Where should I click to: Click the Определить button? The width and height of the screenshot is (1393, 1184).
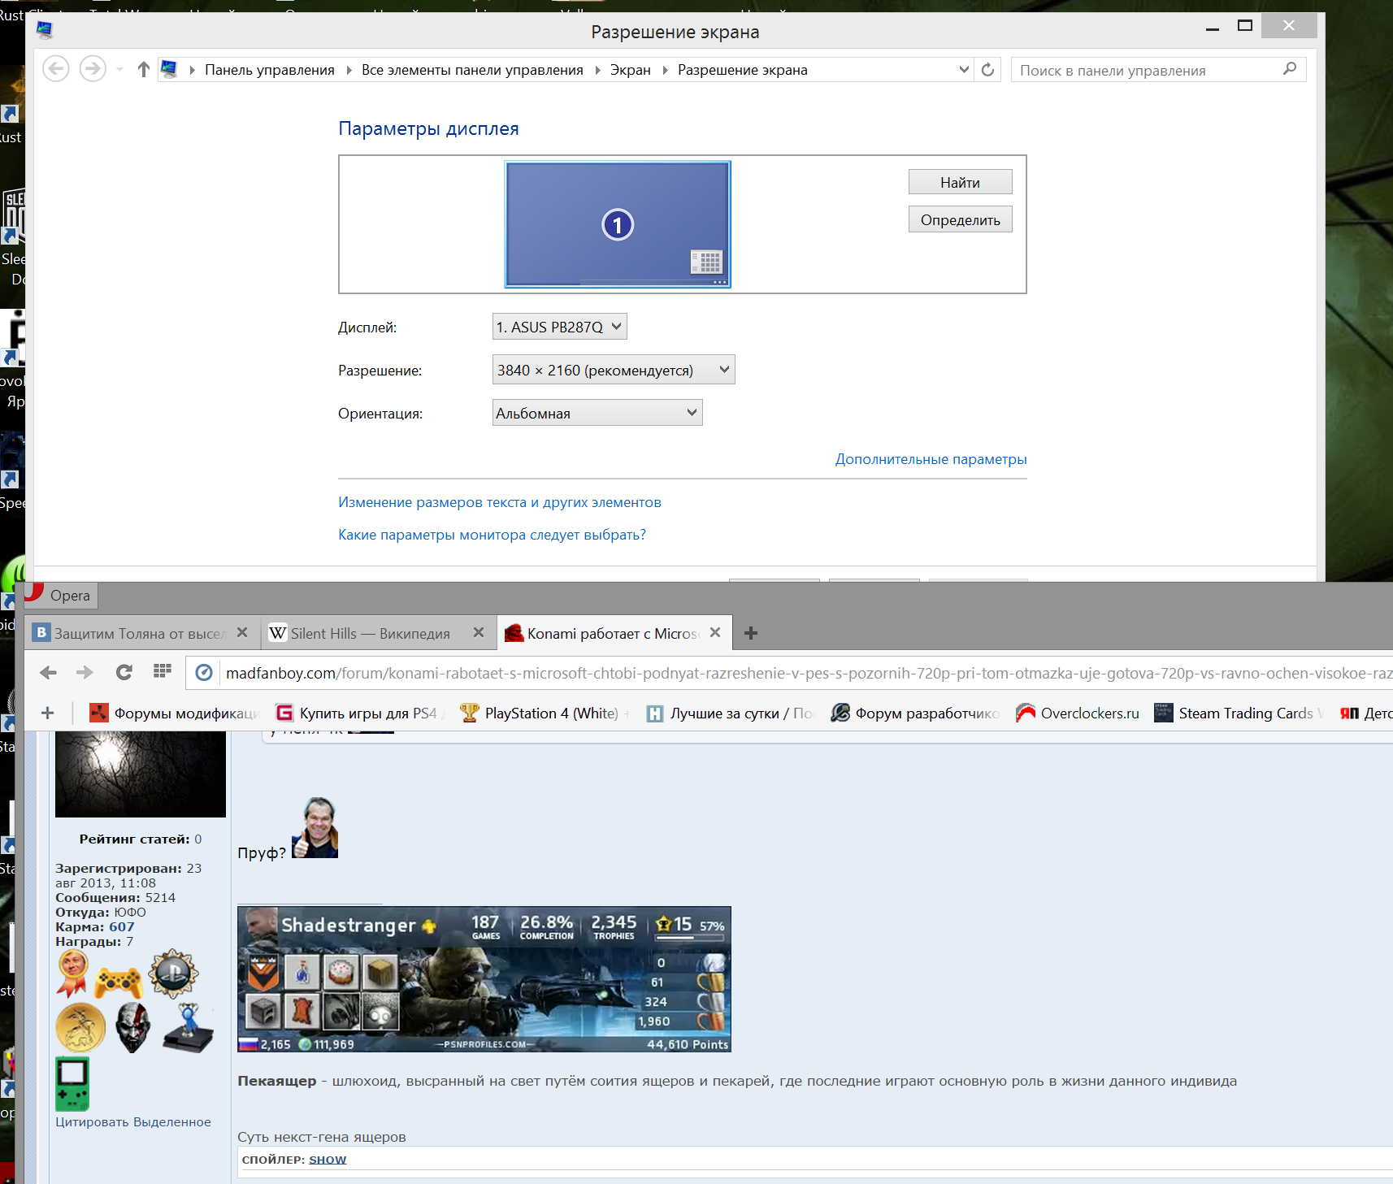coord(960,219)
